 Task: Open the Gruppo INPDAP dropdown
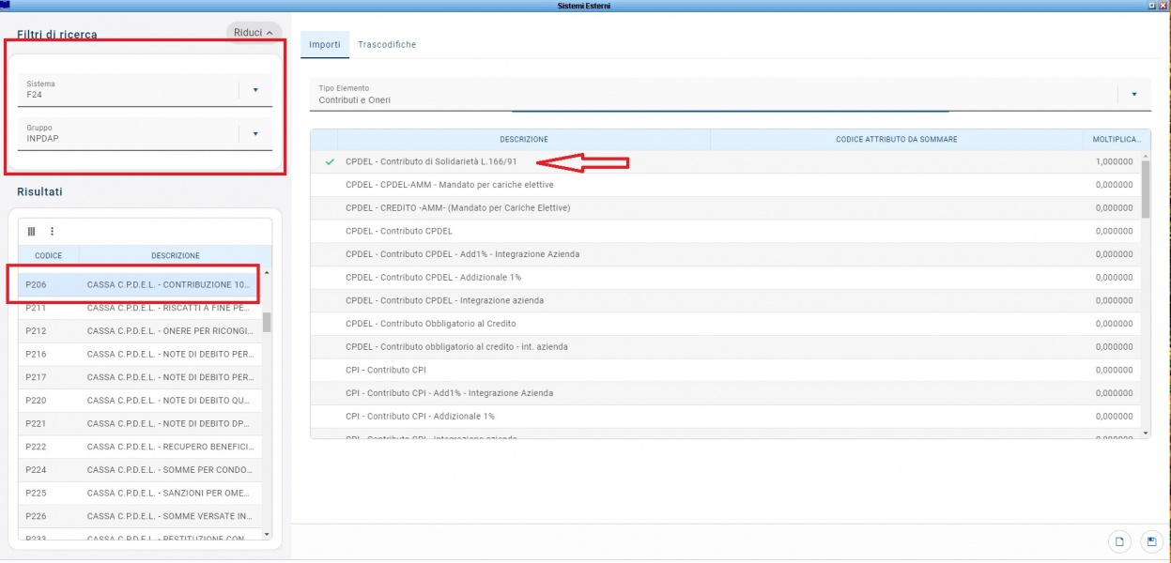coord(254,134)
